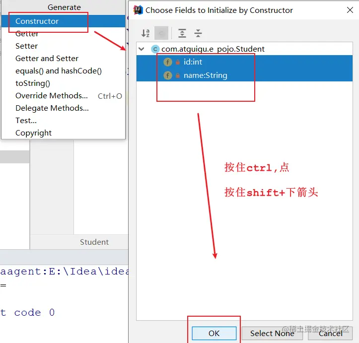The width and height of the screenshot is (359, 343).
Task: Sort fields alphabetically with the a-z icon
Action: point(145,33)
